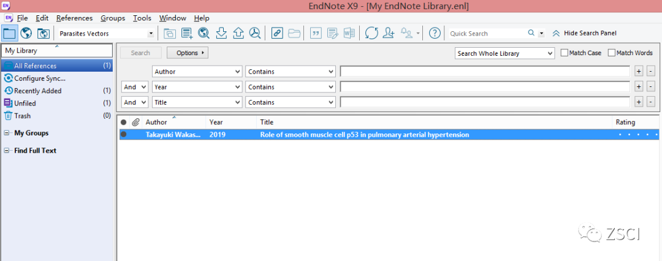
Task: Select Integrated Library and Online Search Mode icon
Action: click(x=44, y=33)
